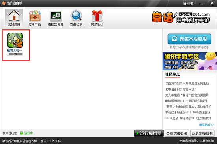
Task: Click 靠谱的安卓模拟器管理软件 status text
Action: coord(20,141)
